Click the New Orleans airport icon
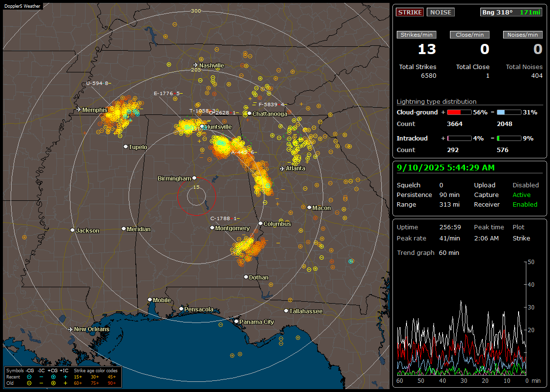This screenshot has width=550, height=392. coord(71,329)
